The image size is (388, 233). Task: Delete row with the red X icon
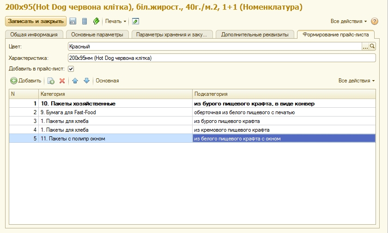(x=62, y=81)
